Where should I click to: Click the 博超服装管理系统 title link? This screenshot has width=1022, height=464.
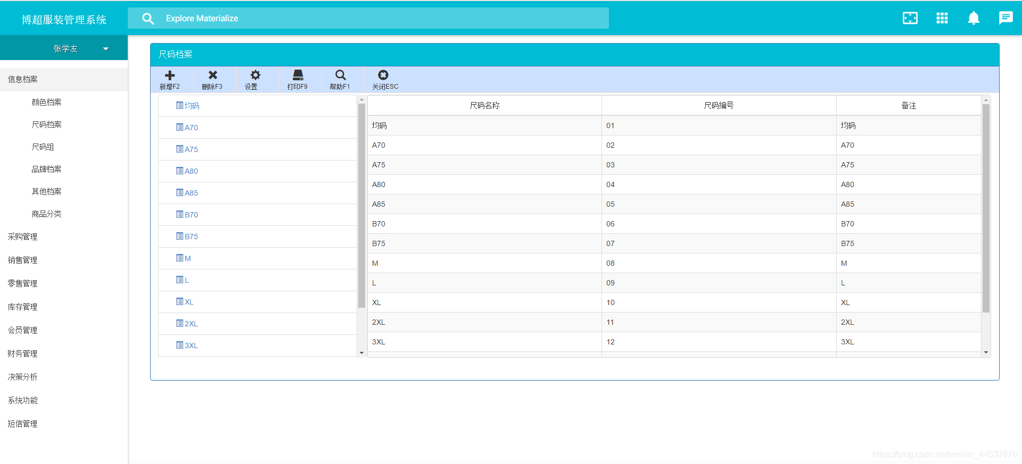click(64, 20)
